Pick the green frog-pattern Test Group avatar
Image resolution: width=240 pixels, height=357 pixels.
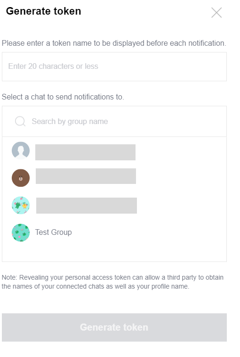(x=21, y=232)
